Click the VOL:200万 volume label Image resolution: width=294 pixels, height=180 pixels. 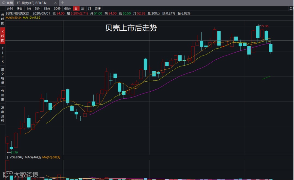click(17, 157)
